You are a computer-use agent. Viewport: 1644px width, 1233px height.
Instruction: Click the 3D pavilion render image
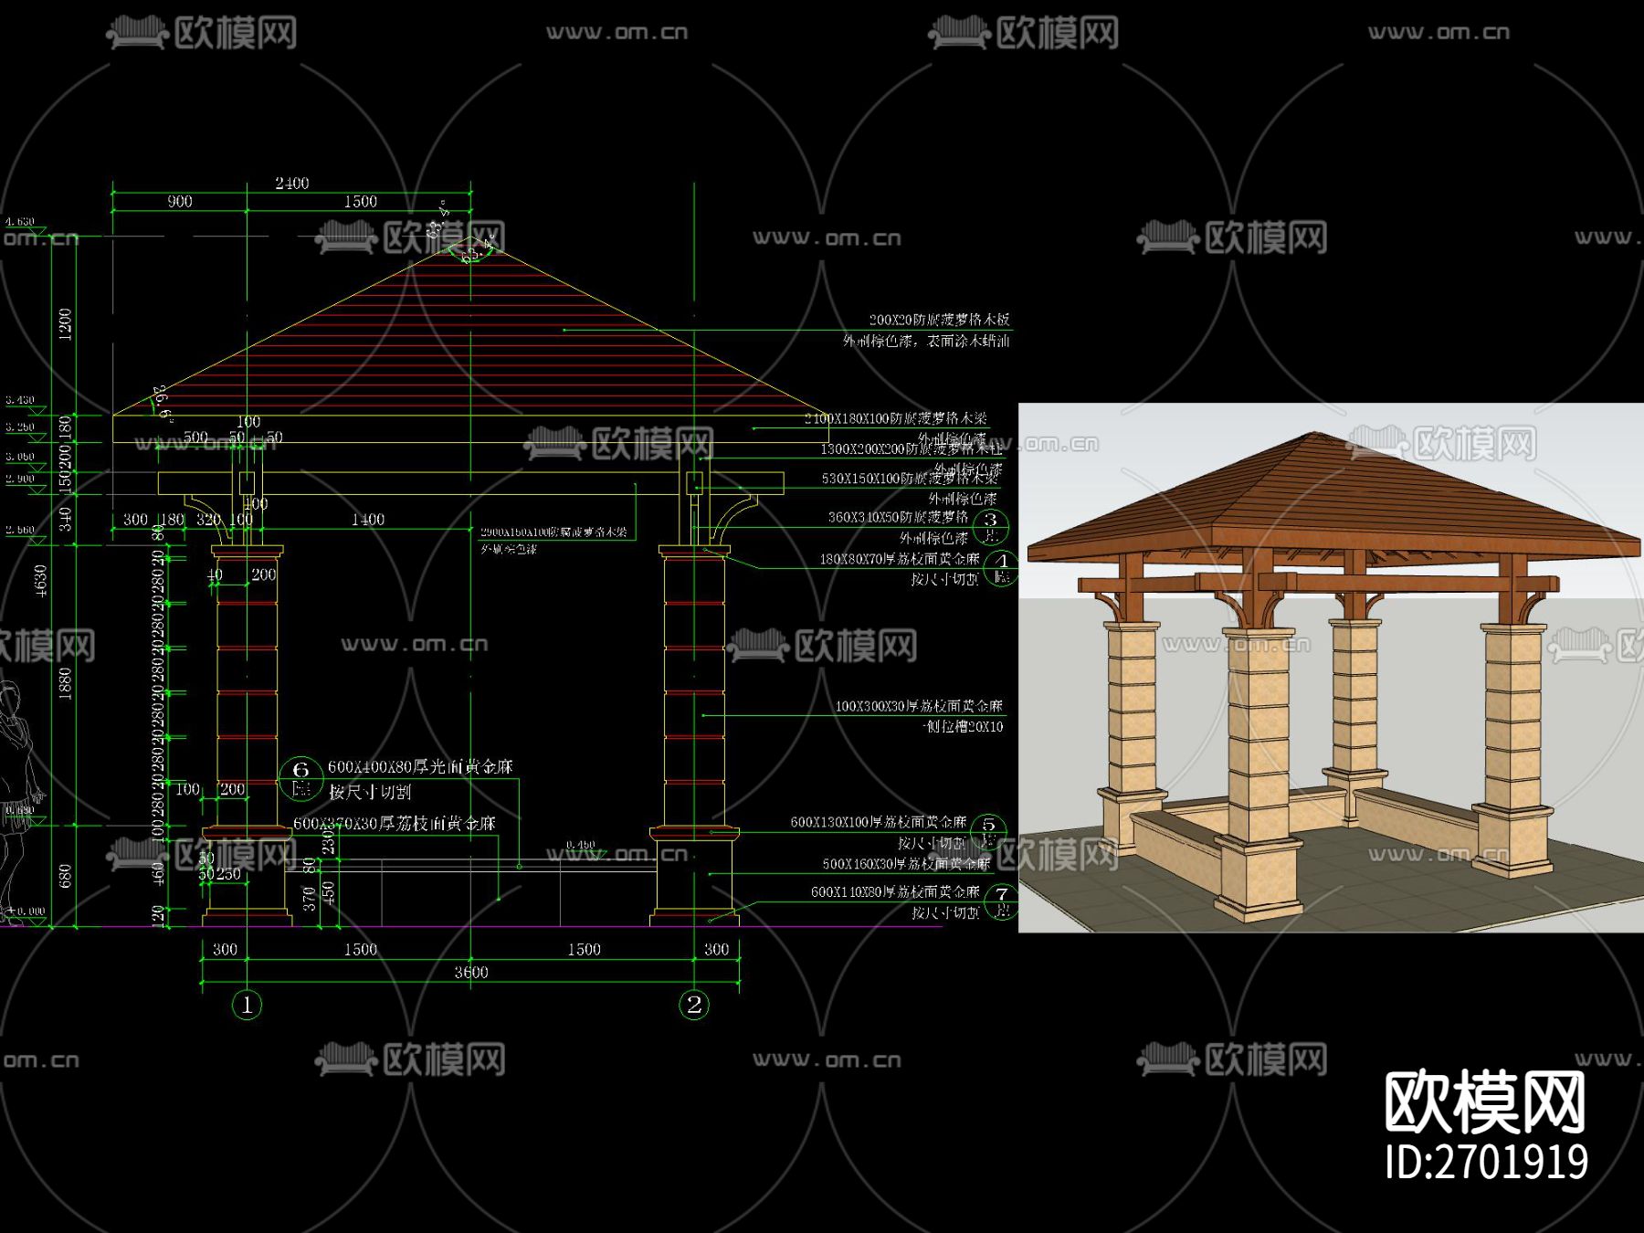(1331, 668)
